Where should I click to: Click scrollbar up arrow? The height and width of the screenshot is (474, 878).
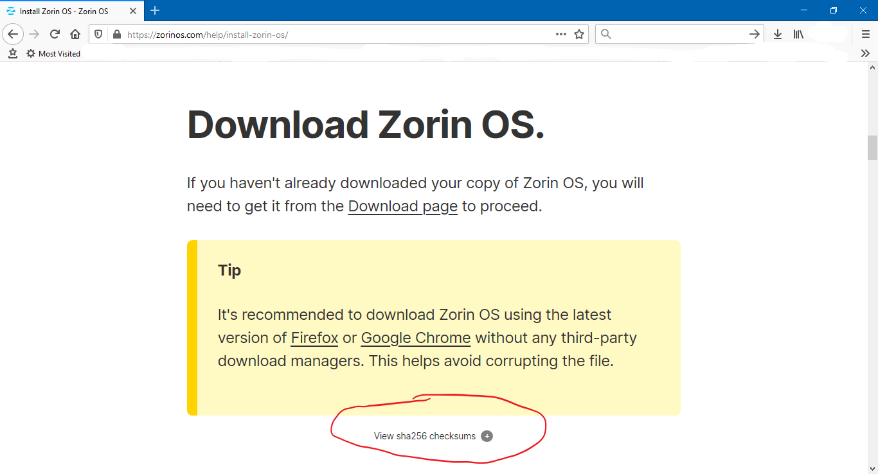[x=872, y=67]
